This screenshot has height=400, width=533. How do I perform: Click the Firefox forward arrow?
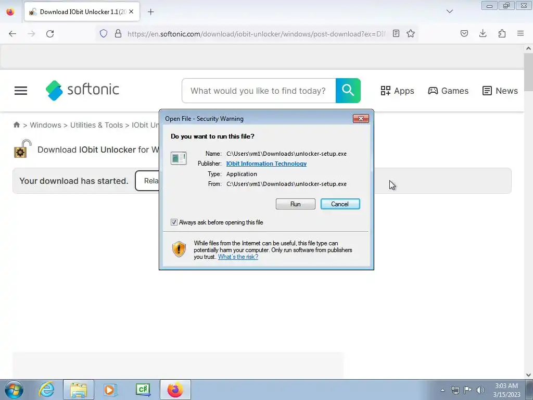click(31, 34)
